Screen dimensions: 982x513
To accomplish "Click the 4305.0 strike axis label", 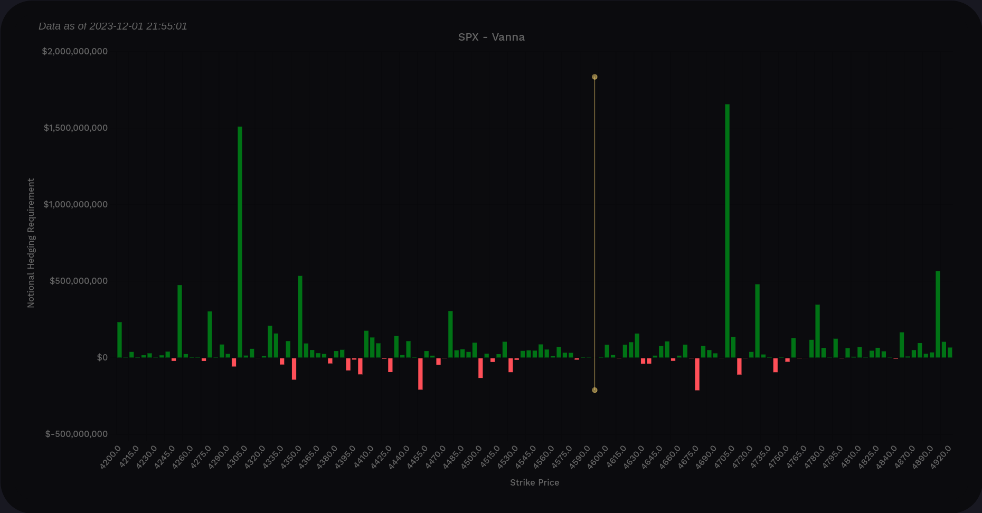I will 237,457.
